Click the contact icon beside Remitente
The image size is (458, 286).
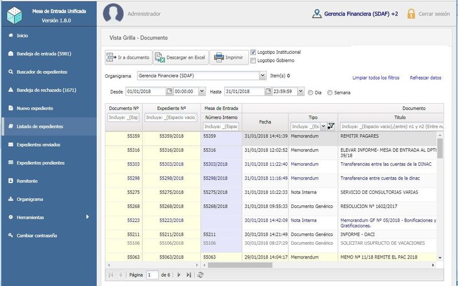(11, 181)
